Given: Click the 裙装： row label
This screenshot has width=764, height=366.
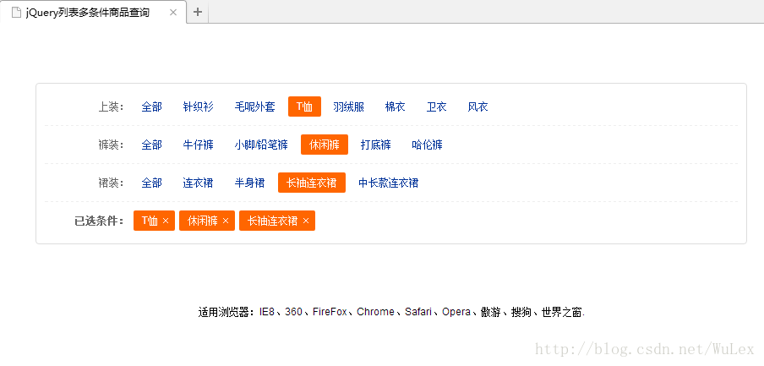Looking at the screenshot, I should click(112, 183).
